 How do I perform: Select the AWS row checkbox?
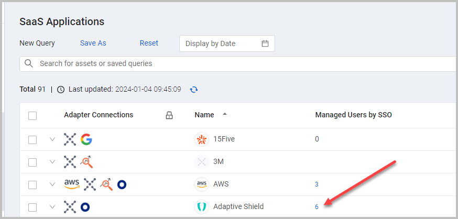32,185
